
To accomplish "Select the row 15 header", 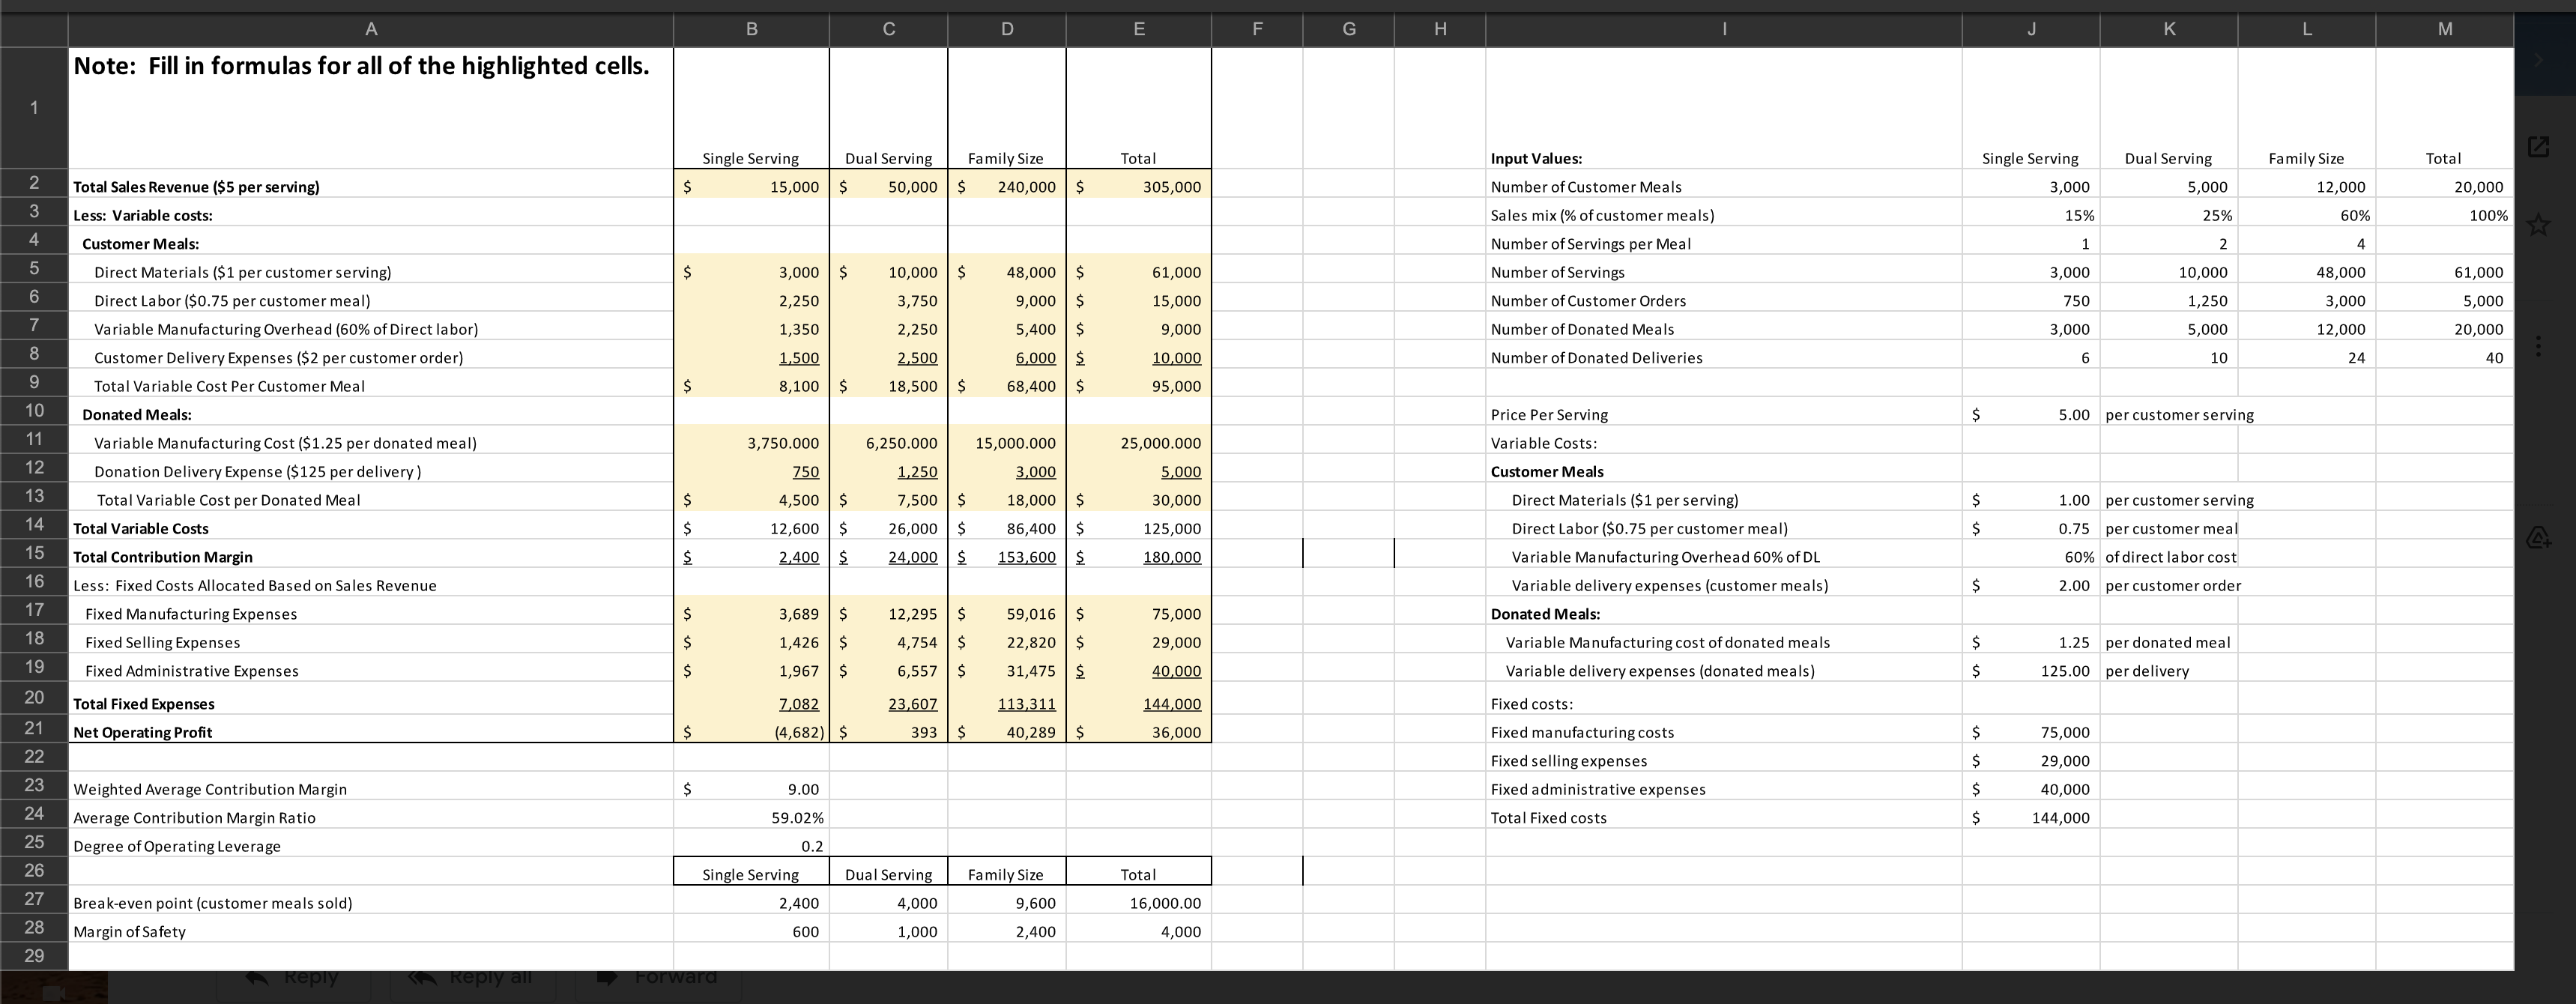I will 34,553.
